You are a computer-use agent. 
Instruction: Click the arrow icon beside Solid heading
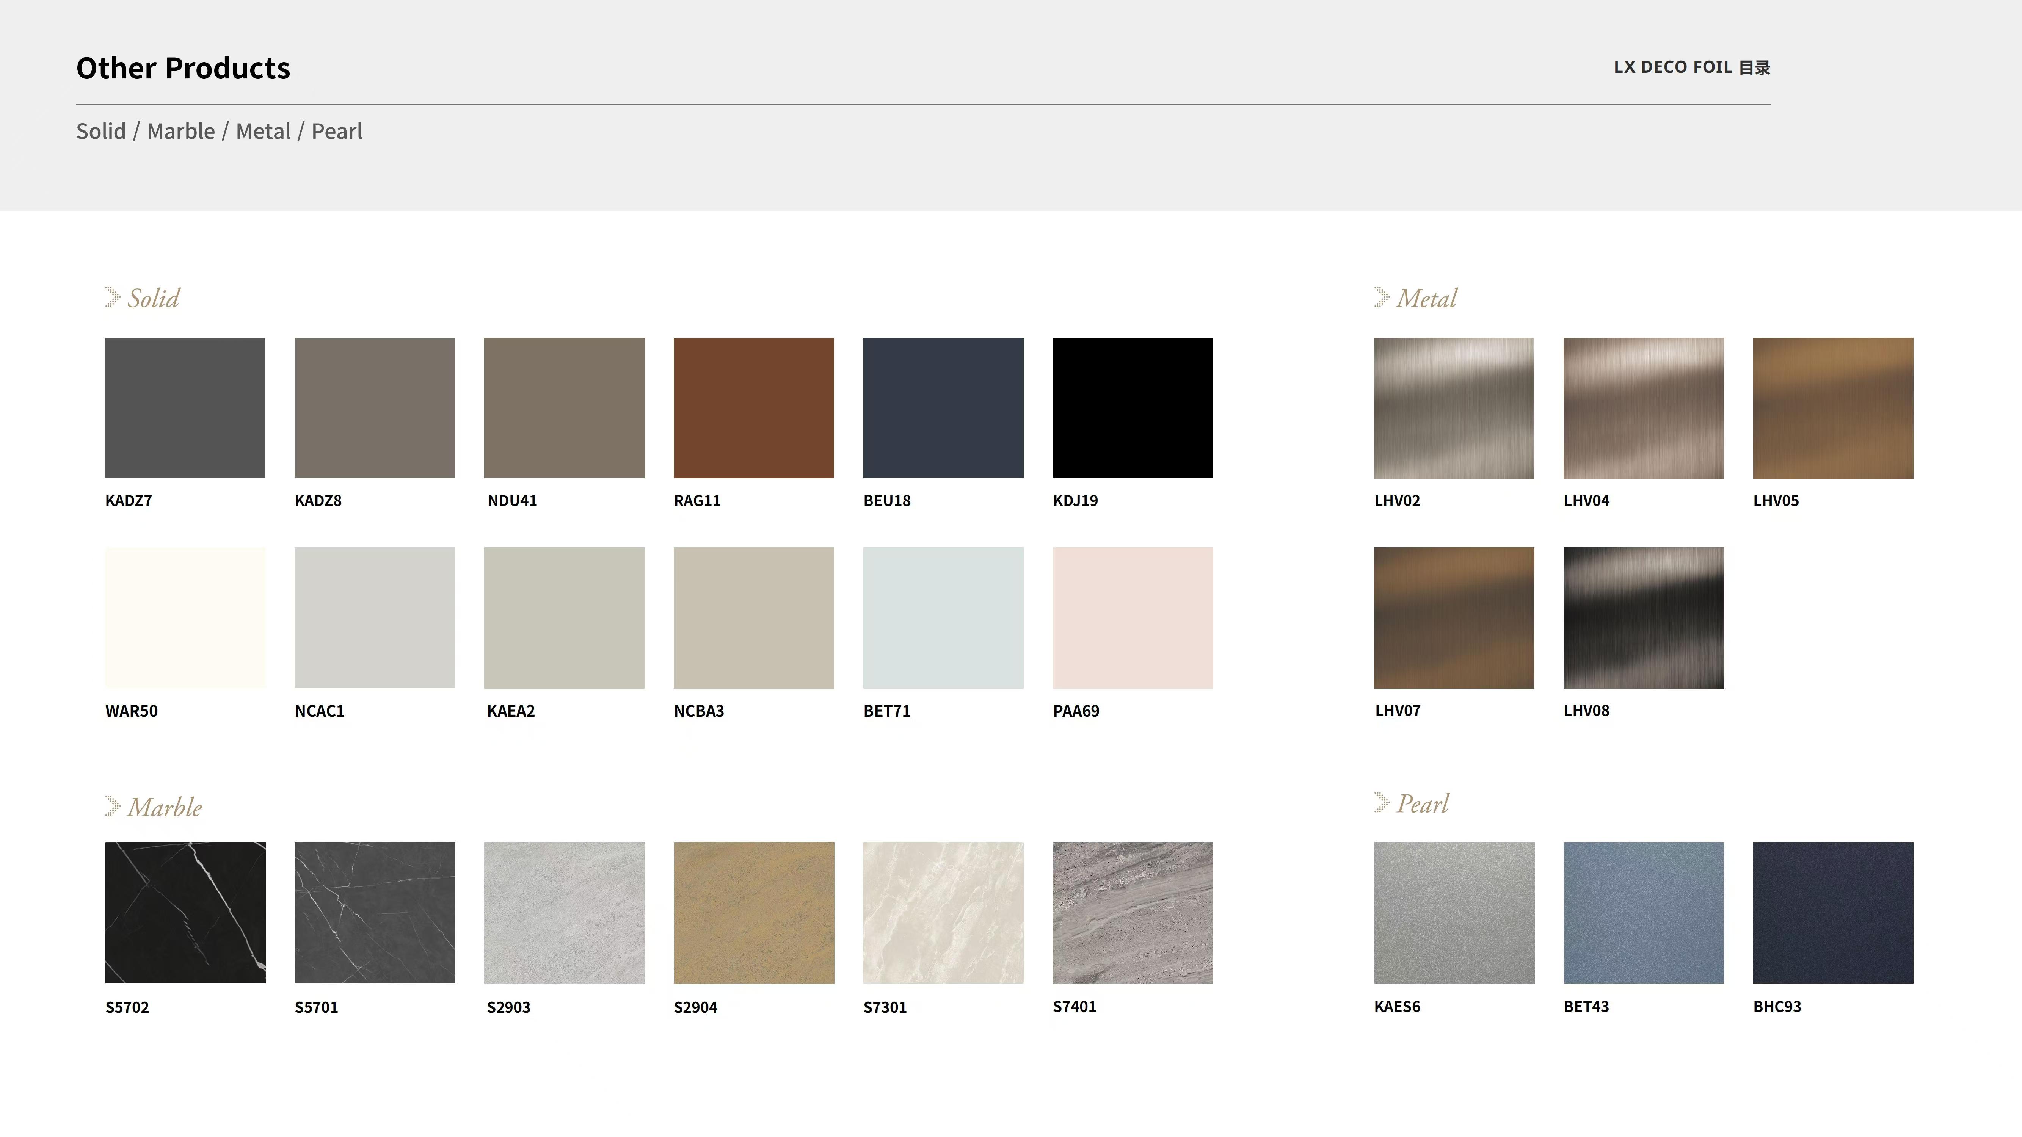112,298
